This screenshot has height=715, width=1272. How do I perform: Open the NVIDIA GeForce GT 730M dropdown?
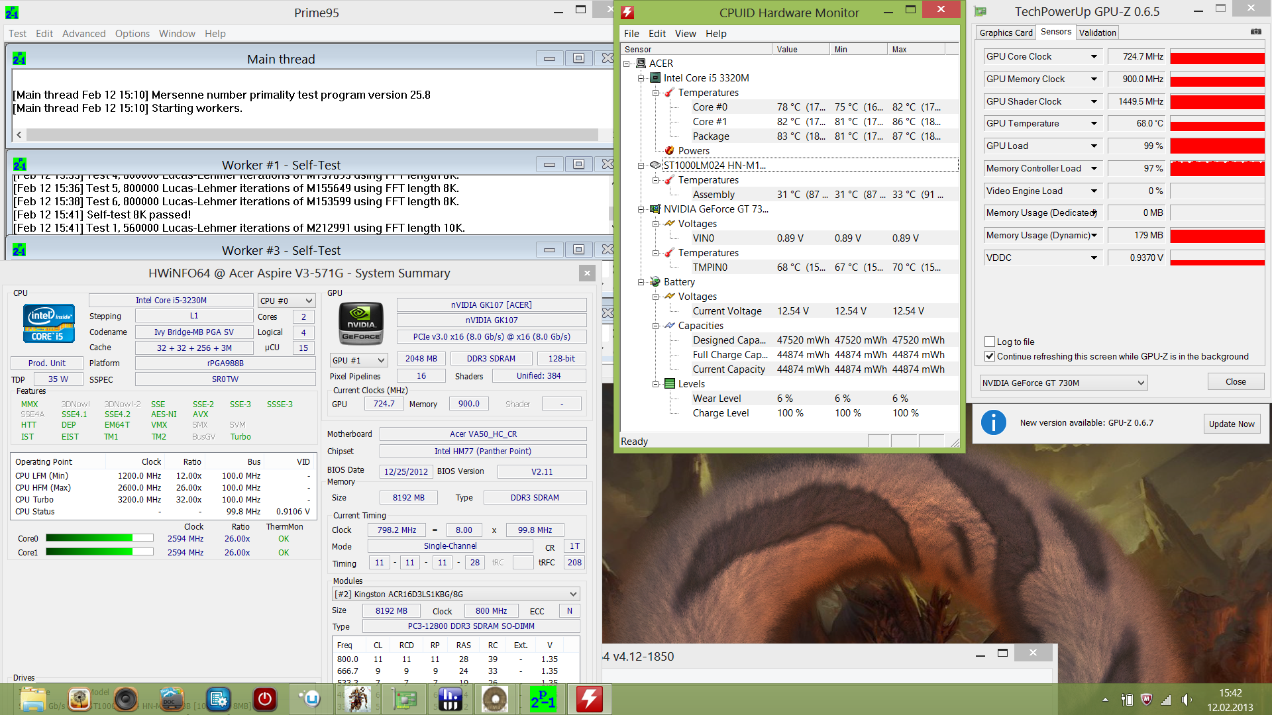(x=1063, y=383)
